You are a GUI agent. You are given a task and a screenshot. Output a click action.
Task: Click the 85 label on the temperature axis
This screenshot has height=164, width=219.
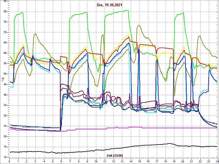click(5, 1)
